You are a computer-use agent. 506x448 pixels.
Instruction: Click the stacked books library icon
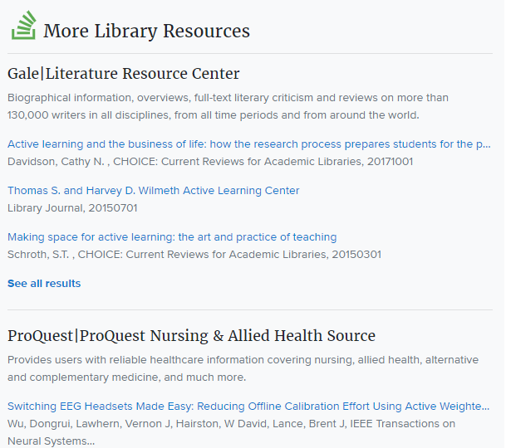coord(23,27)
